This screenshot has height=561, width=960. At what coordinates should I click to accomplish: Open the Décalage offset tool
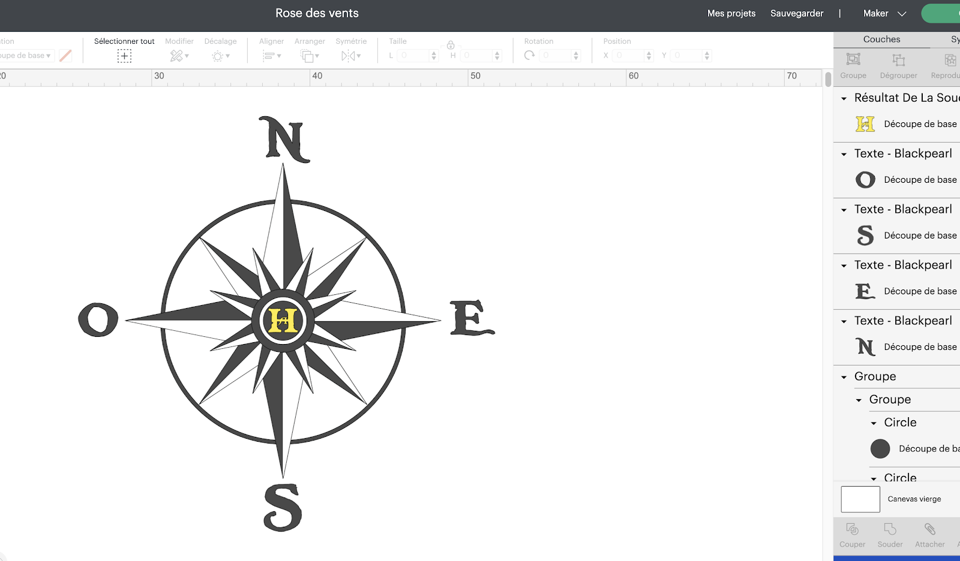(x=220, y=56)
